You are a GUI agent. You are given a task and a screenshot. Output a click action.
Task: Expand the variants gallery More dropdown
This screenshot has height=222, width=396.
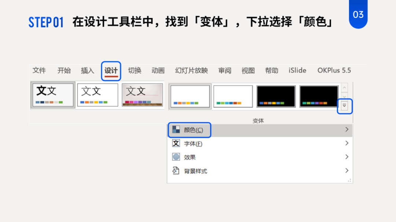(x=344, y=106)
